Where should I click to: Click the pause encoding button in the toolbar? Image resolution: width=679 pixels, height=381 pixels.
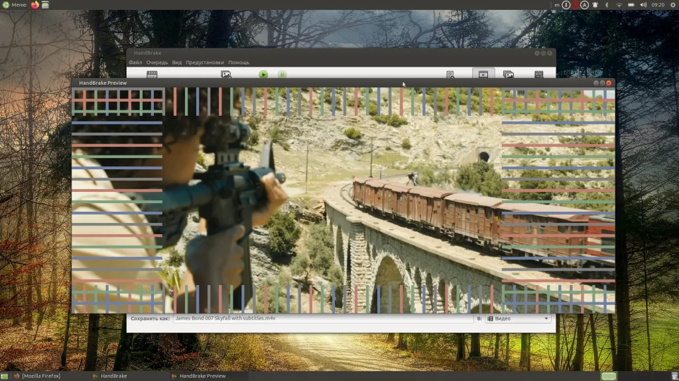(282, 74)
